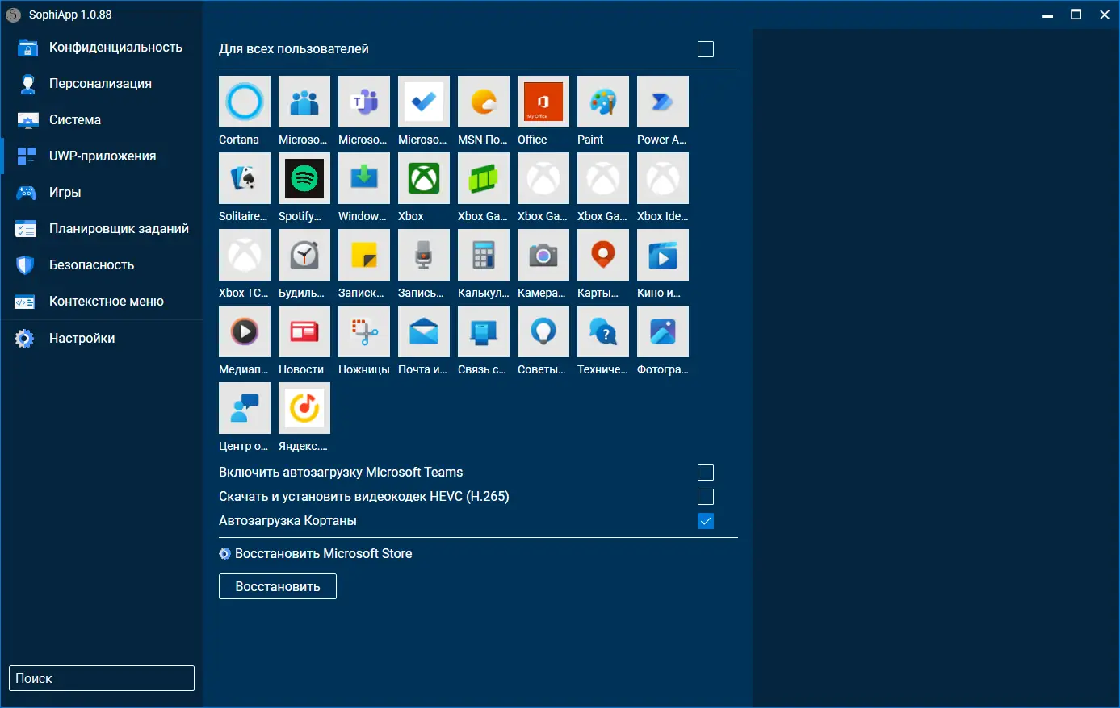Screen dimensions: 1120x708
Task: Select the Связь с телефоном tile
Action: click(484, 331)
